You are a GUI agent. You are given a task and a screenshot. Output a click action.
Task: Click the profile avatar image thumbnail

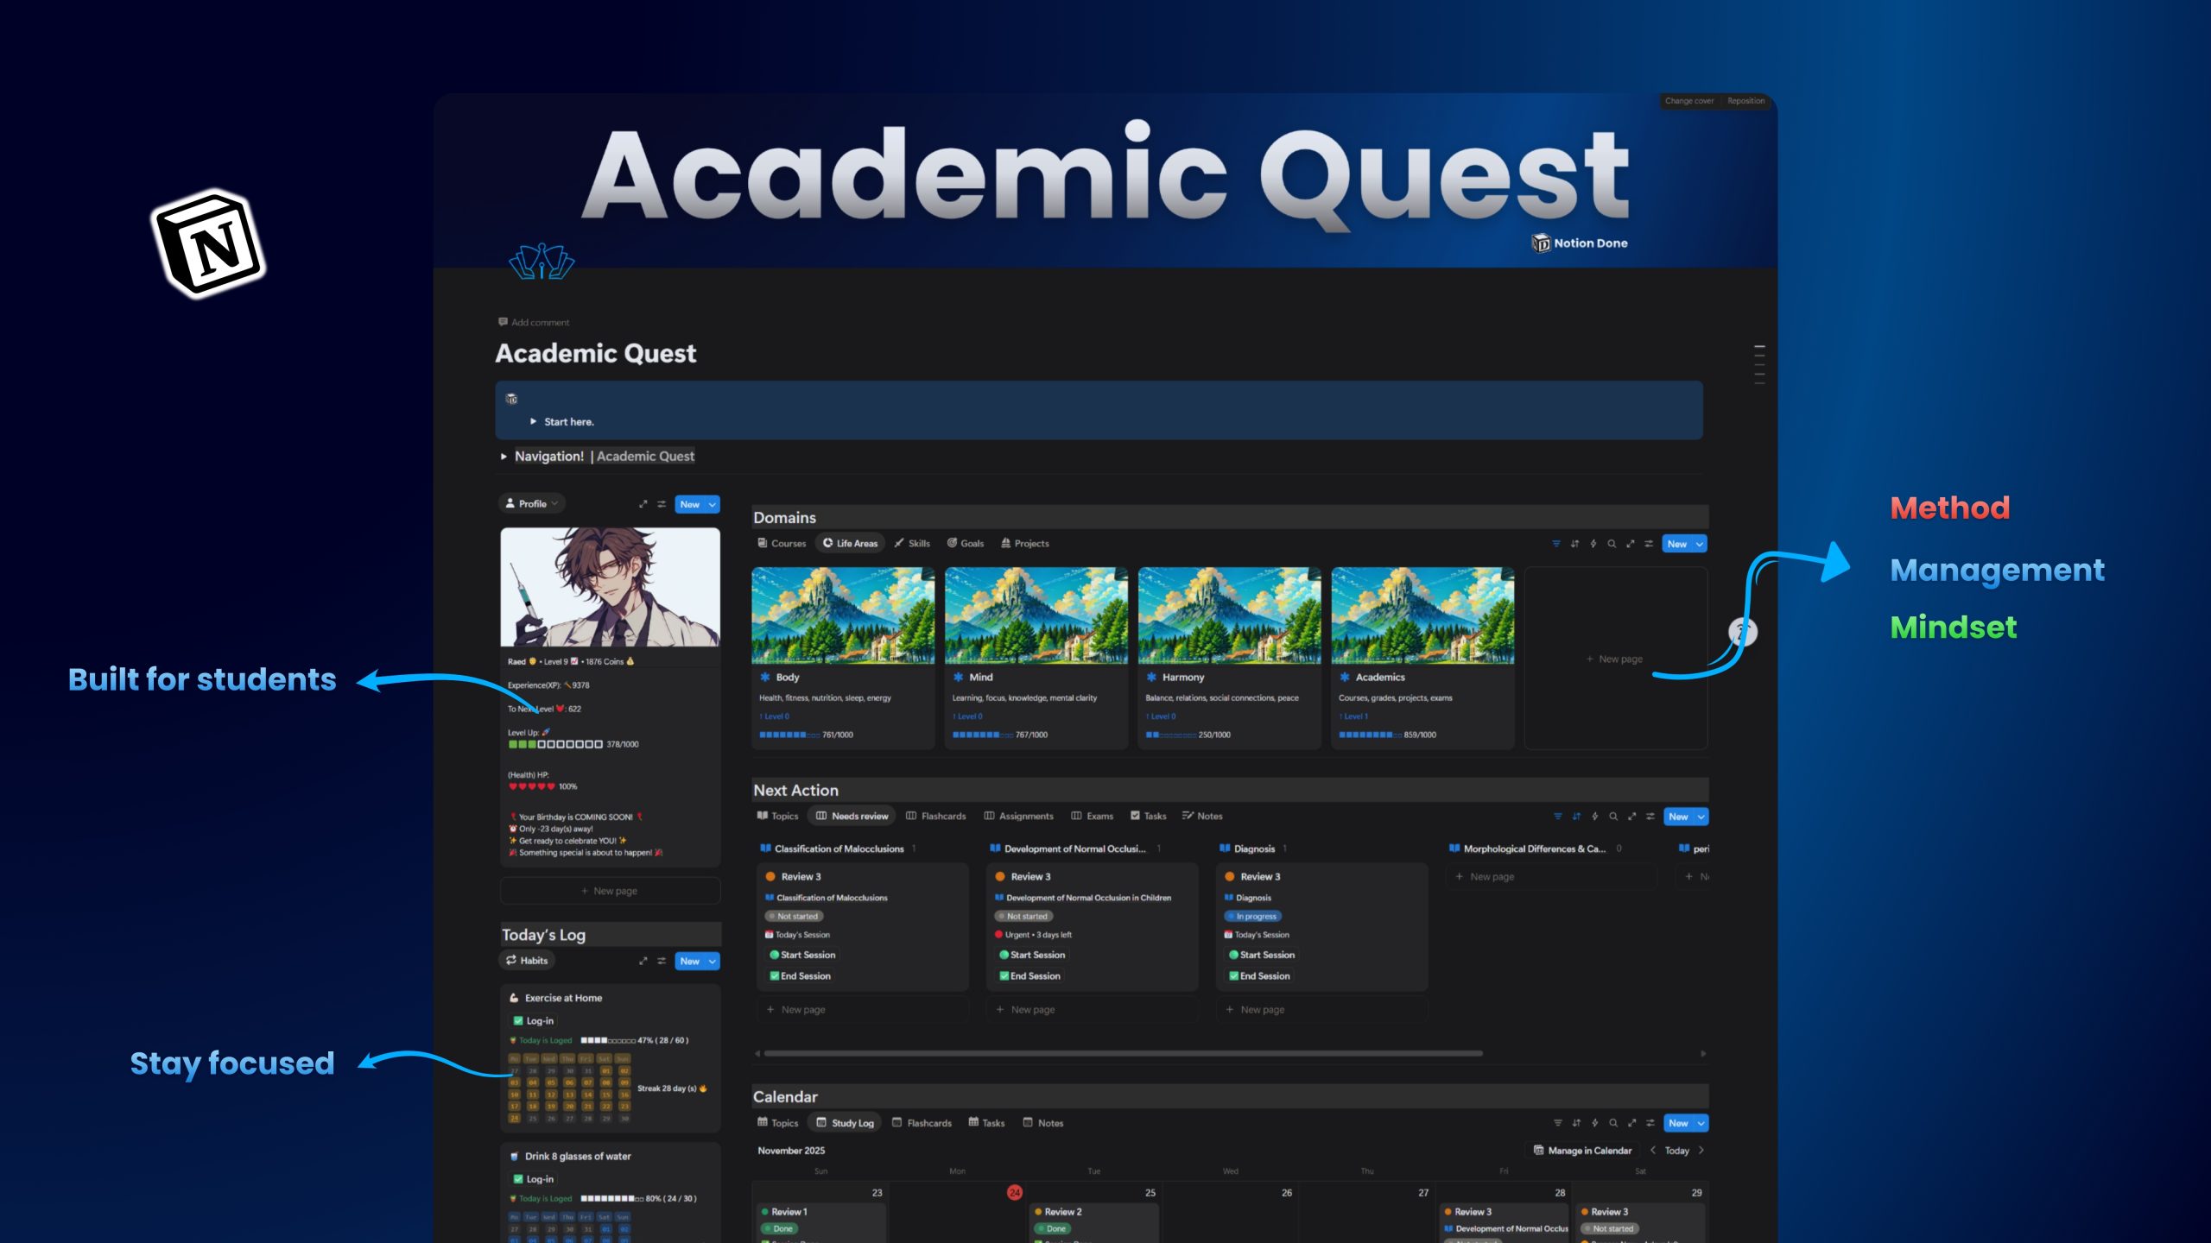click(x=609, y=589)
